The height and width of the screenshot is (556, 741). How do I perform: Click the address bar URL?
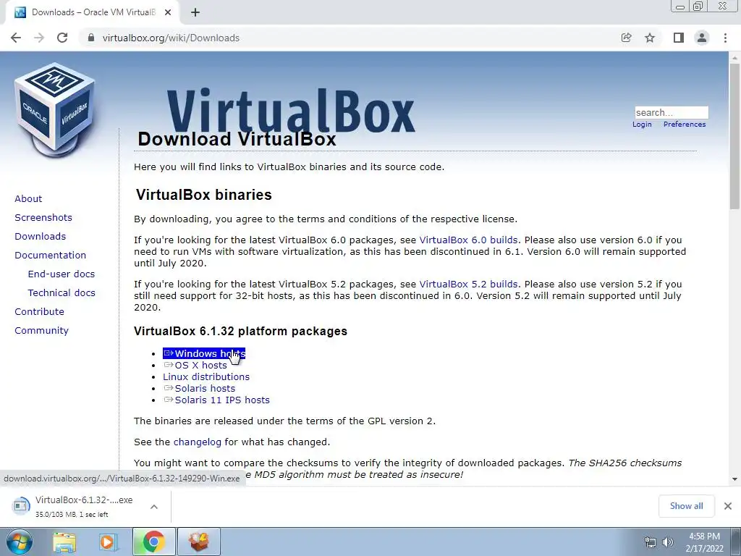point(171,38)
